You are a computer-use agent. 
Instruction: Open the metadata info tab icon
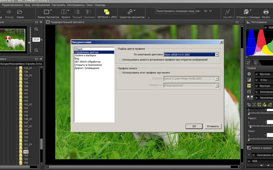256,63
